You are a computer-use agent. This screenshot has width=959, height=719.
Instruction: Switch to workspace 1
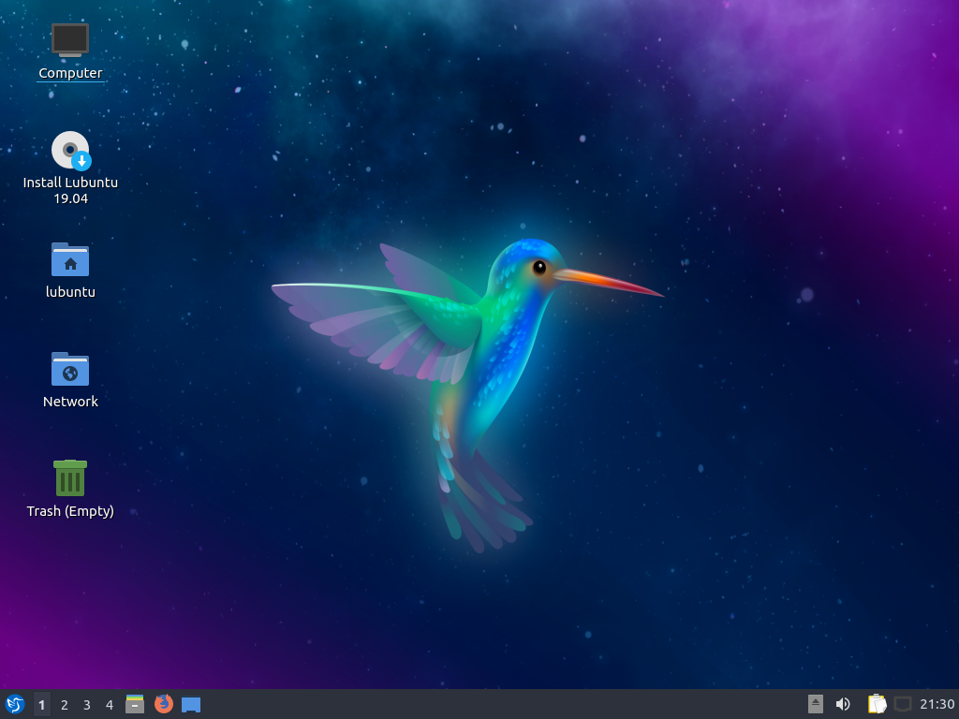click(x=41, y=705)
